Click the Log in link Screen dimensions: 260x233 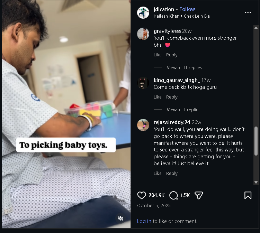(x=144, y=221)
